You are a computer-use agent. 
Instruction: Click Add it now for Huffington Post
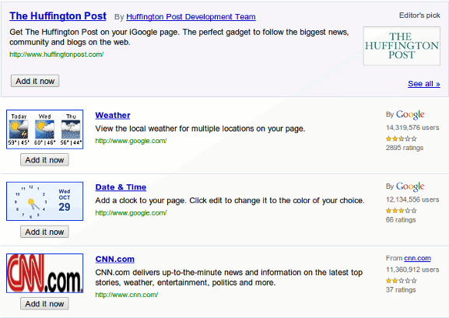tap(35, 81)
